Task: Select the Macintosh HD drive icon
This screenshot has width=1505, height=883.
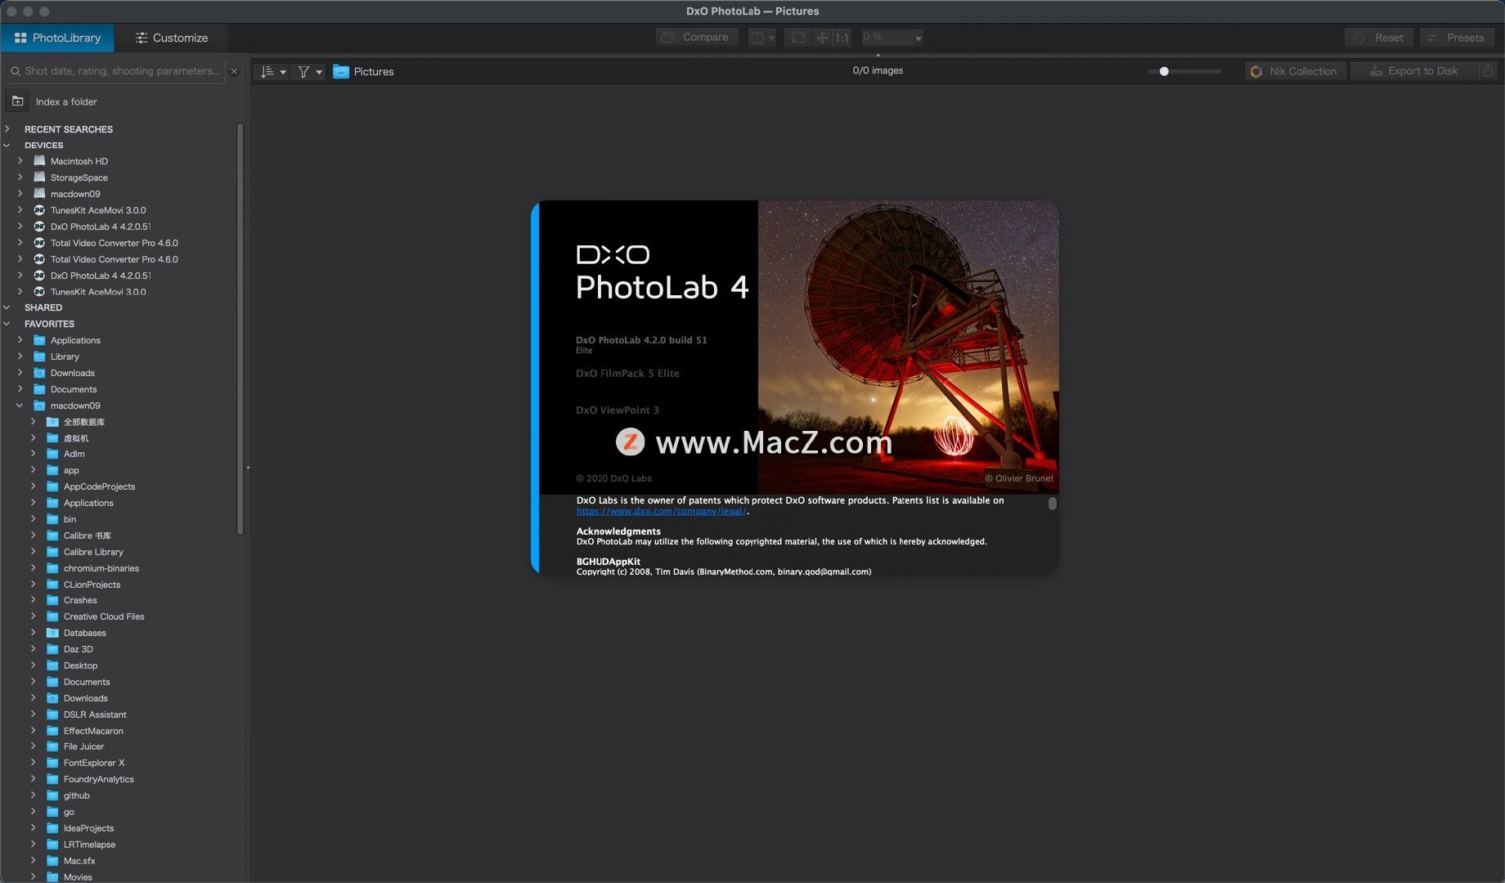Action: 39,161
